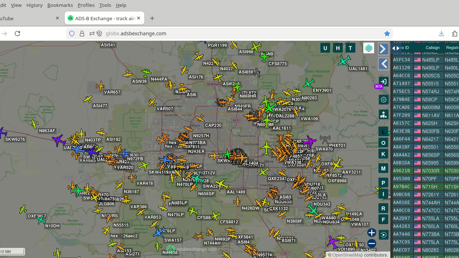
Task: Open the Bookmarks menu
Action: click(60, 5)
